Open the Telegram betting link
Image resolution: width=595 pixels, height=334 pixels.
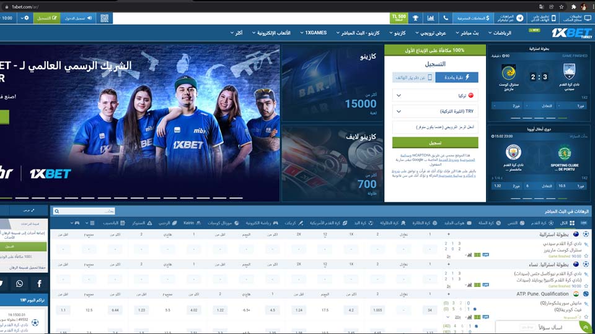click(x=511, y=18)
